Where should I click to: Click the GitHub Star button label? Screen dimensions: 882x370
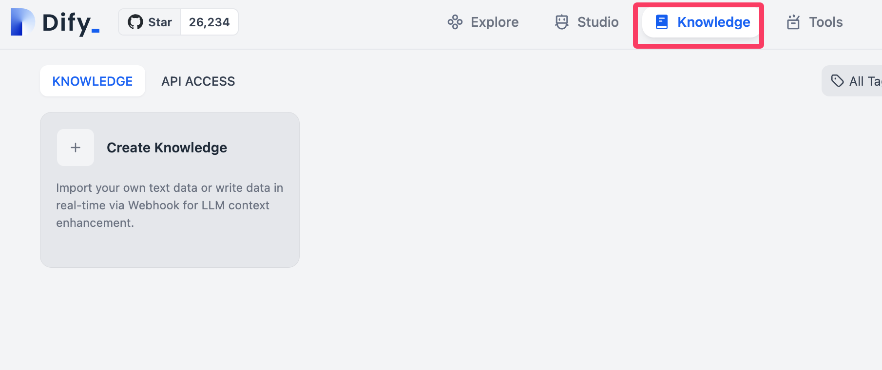[x=160, y=22]
